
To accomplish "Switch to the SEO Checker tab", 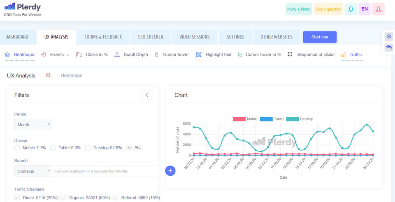I will (x=147, y=37).
